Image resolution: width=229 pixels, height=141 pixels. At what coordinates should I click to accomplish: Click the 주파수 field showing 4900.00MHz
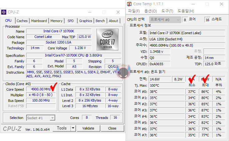click(187, 45)
